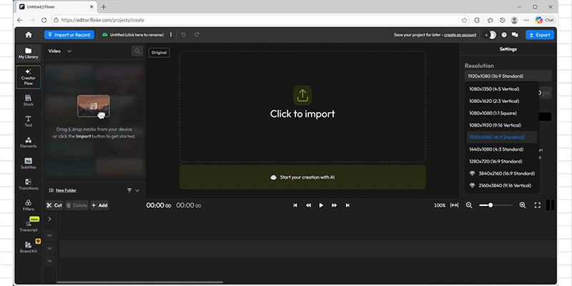
Task: Bookmark this page with star icon
Action: pyautogui.click(x=464, y=20)
